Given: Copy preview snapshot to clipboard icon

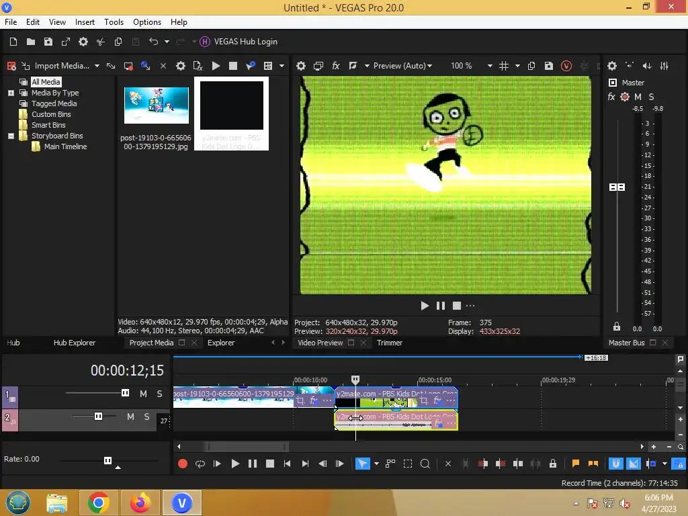Looking at the screenshot, I should coord(531,66).
